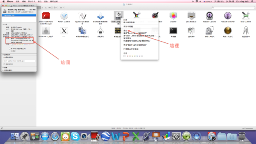
Task: Open the gear action dropdown in toolbar
Action: point(55,8)
